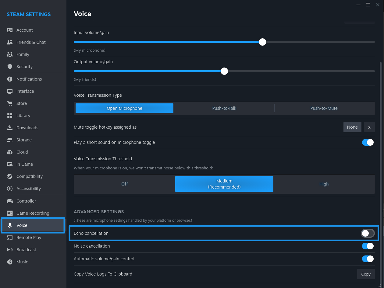The image size is (384, 288).
Task: Click the Controller gamepad icon
Action: [10, 201]
